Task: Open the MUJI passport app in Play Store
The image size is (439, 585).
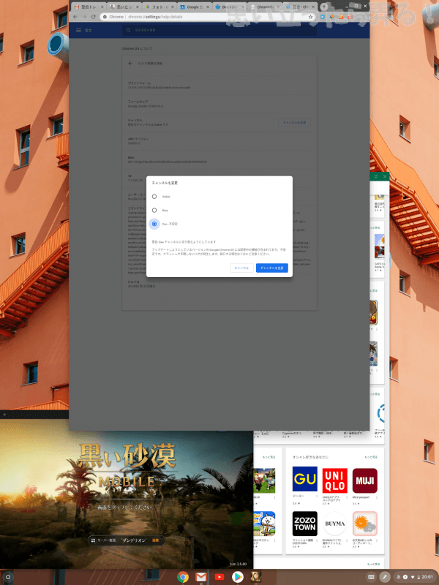Action: point(364,480)
